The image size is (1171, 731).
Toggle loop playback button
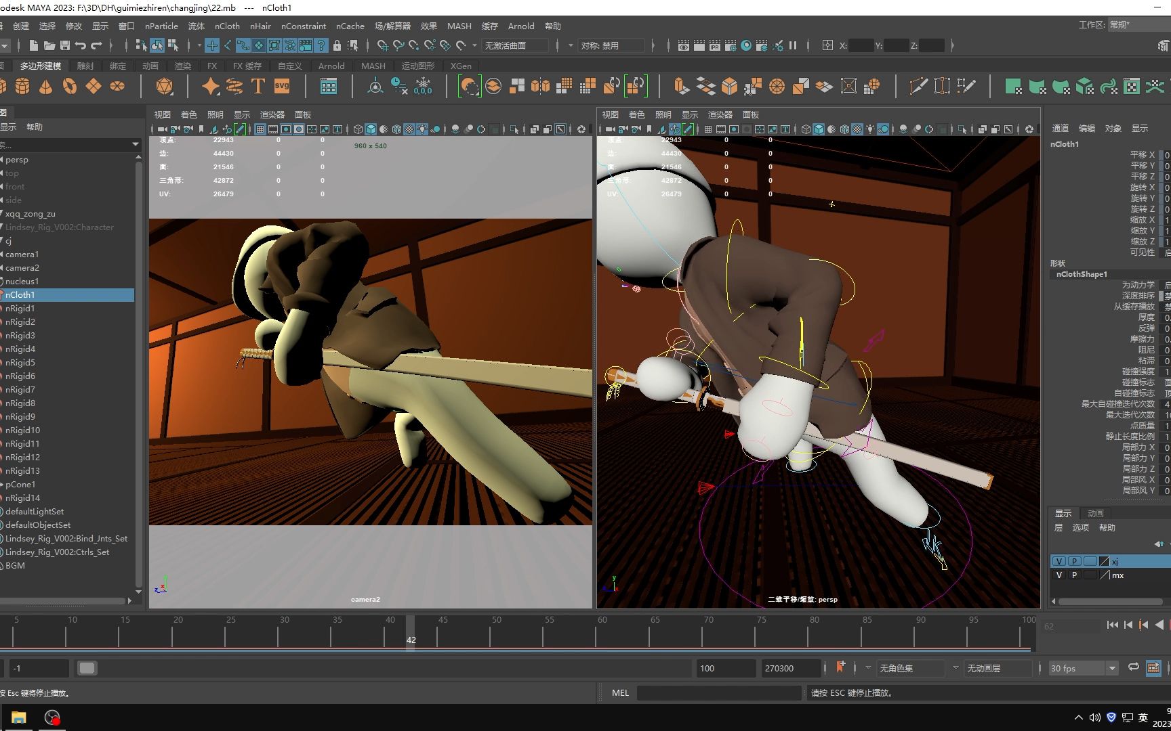coord(1133,667)
